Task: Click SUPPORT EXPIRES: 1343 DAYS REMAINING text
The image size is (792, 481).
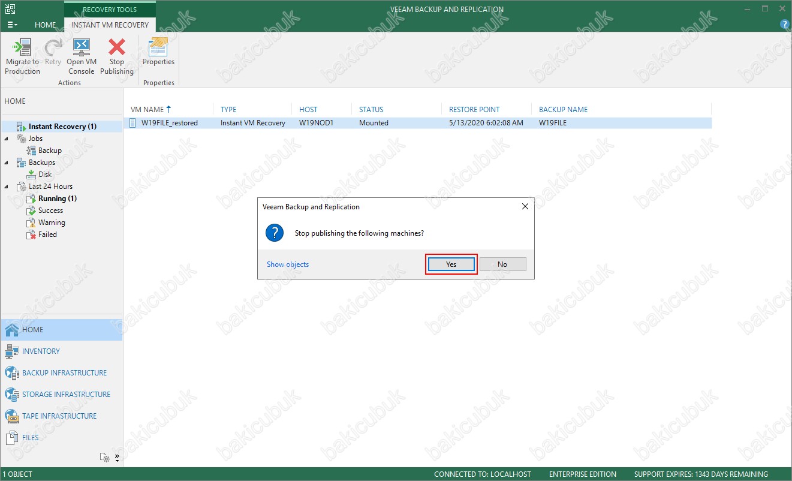Action: click(701, 474)
